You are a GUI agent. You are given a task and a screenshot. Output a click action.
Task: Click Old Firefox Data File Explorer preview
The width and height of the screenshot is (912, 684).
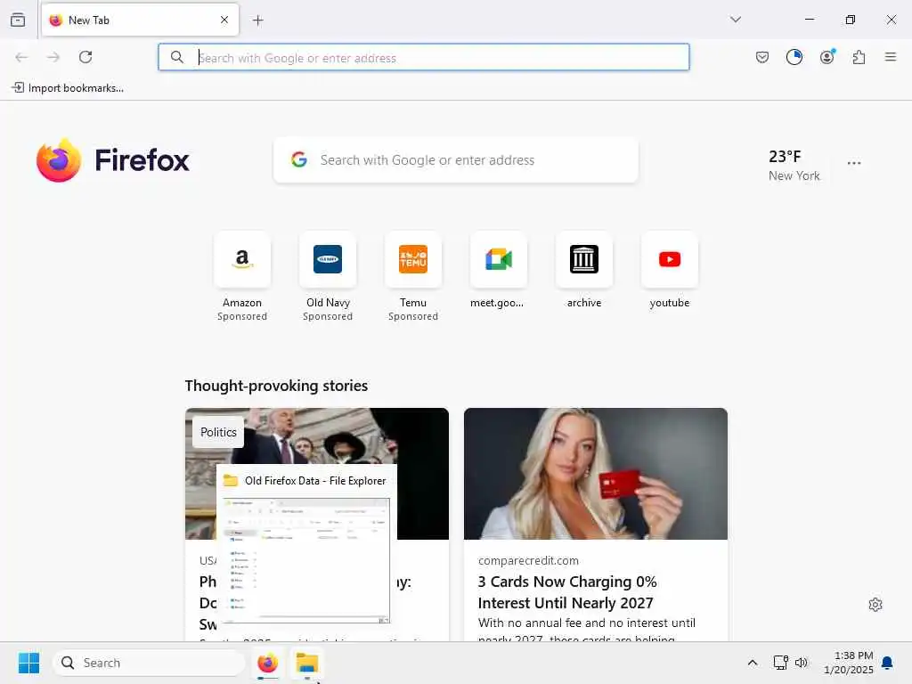click(x=306, y=544)
